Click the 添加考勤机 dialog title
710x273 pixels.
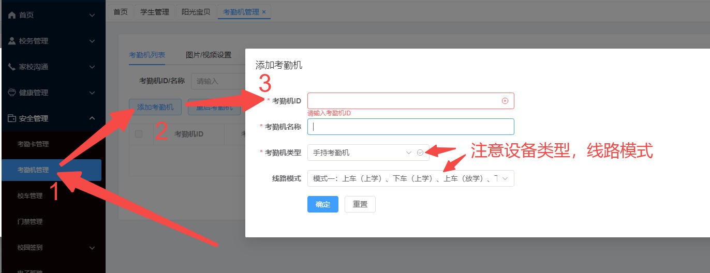[x=279, y=65]
